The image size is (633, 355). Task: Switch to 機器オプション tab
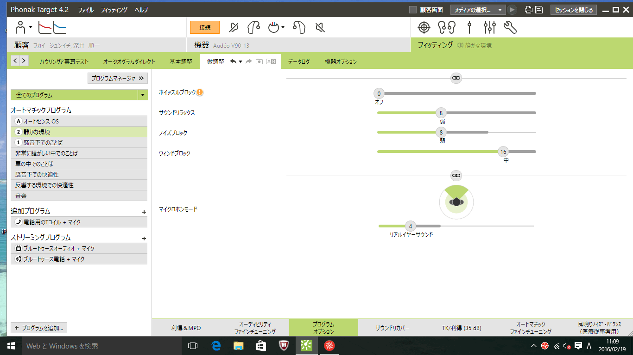click(x=341, y=61)
